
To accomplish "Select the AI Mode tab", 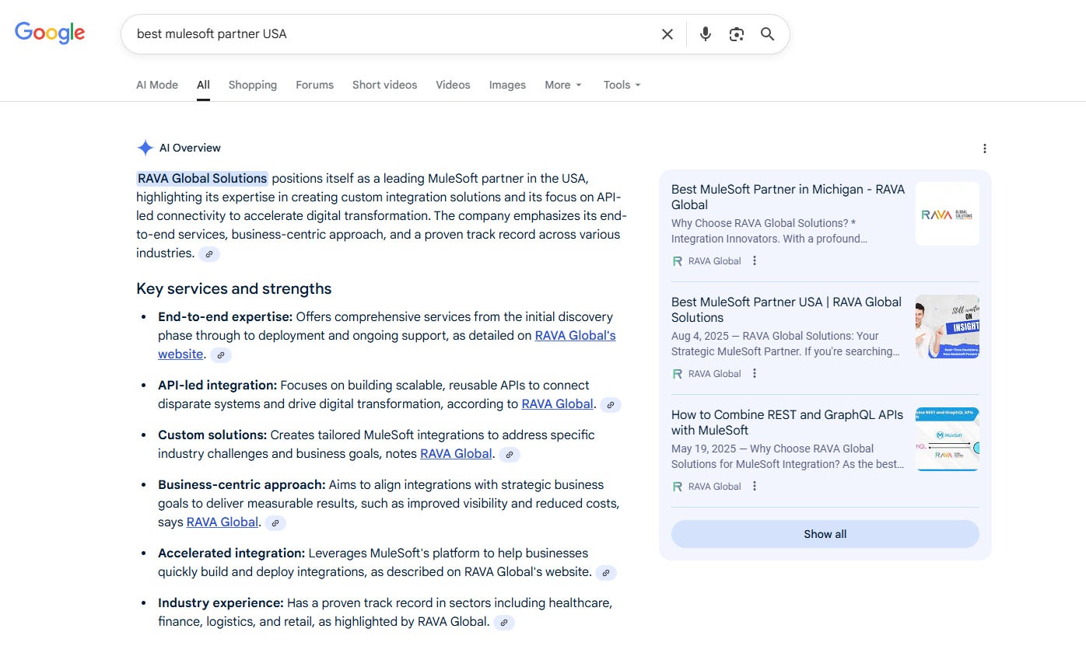I will (156, 85).
